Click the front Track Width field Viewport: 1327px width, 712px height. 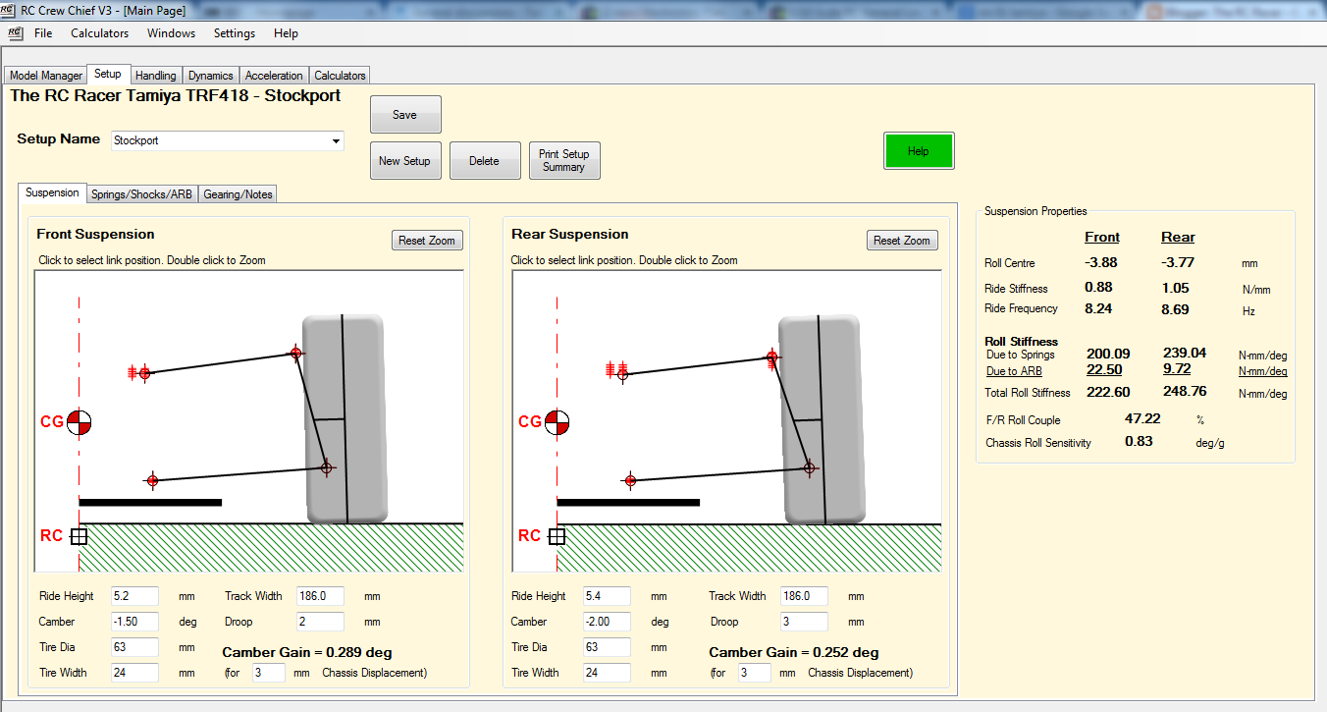coord(320,596)
